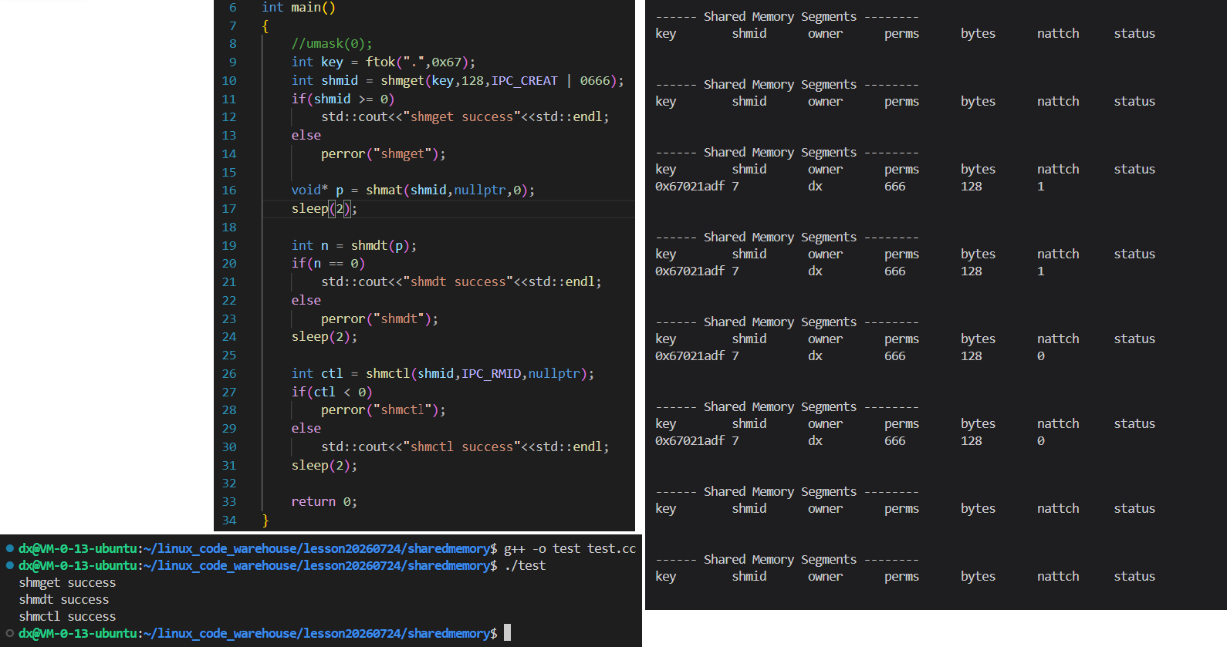Image resolution: width=1227 pixels, height=647 pixels.
Task: Click the perror("shmdt") call
Action: [380, 319]
